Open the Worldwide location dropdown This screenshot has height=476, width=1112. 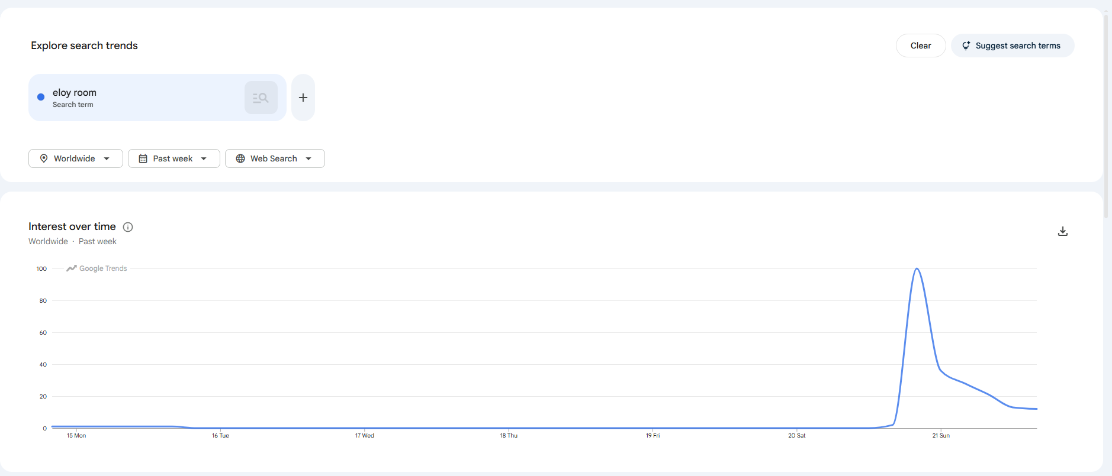click(76, 158)
